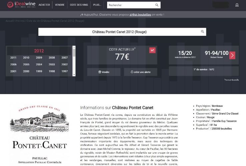246x166 pixels.
Task: Open the price chart icon
Action: pyautogui.click(x=152, y=50)
